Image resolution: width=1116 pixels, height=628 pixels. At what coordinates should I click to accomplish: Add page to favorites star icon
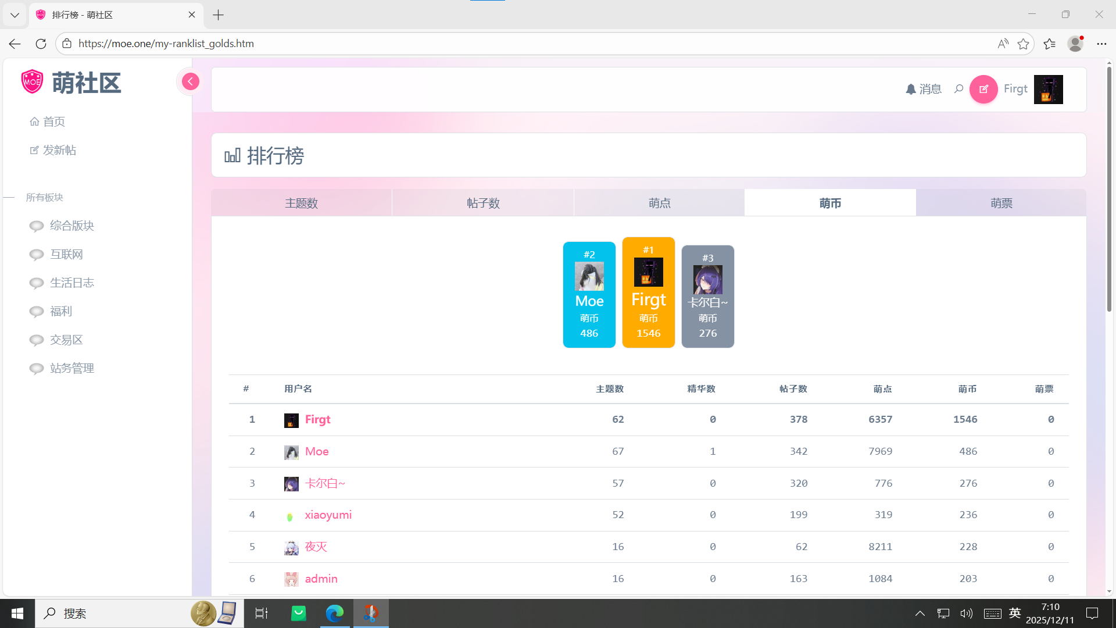pos(1023,44)
